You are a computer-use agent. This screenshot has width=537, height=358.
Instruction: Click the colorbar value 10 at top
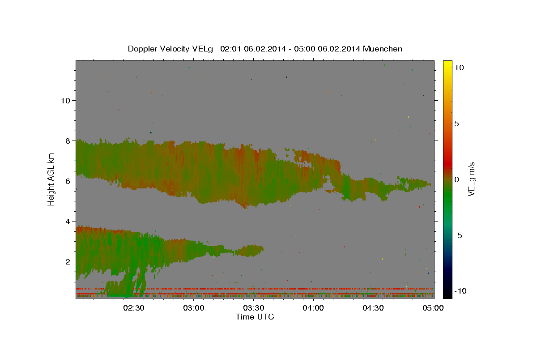pyautogui.click(x=459, y=68)
